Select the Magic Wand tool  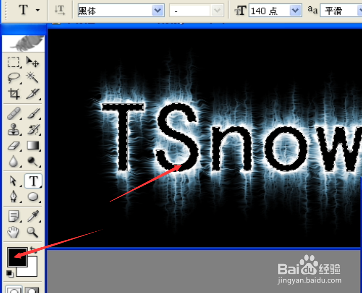pyautogui.click(x=33, y=78)
